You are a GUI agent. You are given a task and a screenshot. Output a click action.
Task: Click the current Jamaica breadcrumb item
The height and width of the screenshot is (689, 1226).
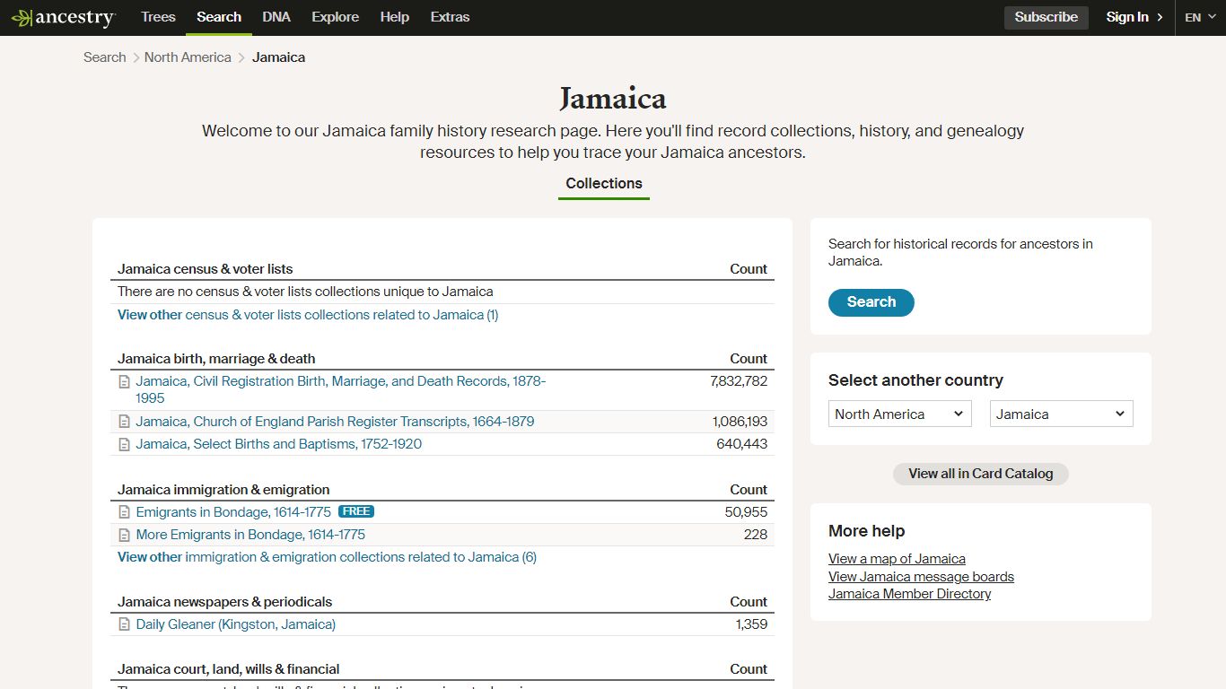click(278, 57)
